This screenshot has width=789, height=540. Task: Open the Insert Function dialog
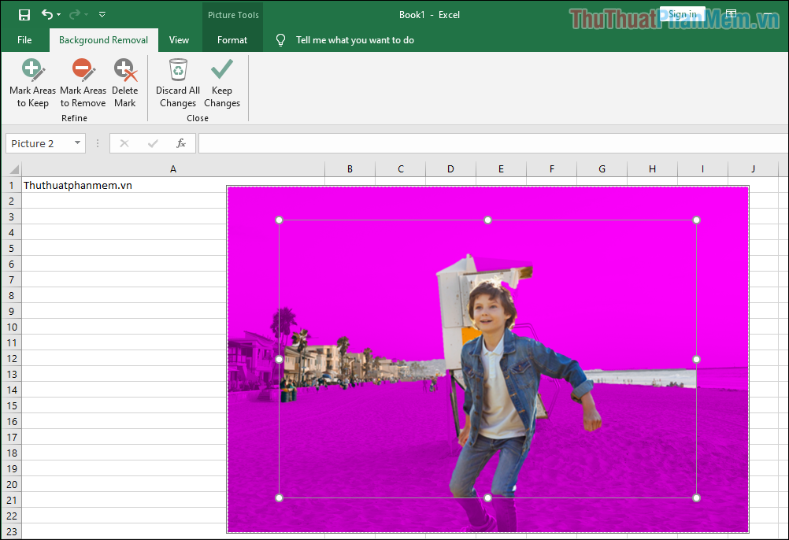pyautogui.click(x=180, y=142)
